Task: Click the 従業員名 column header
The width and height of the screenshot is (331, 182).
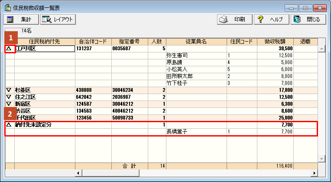Action: [196, 42]
